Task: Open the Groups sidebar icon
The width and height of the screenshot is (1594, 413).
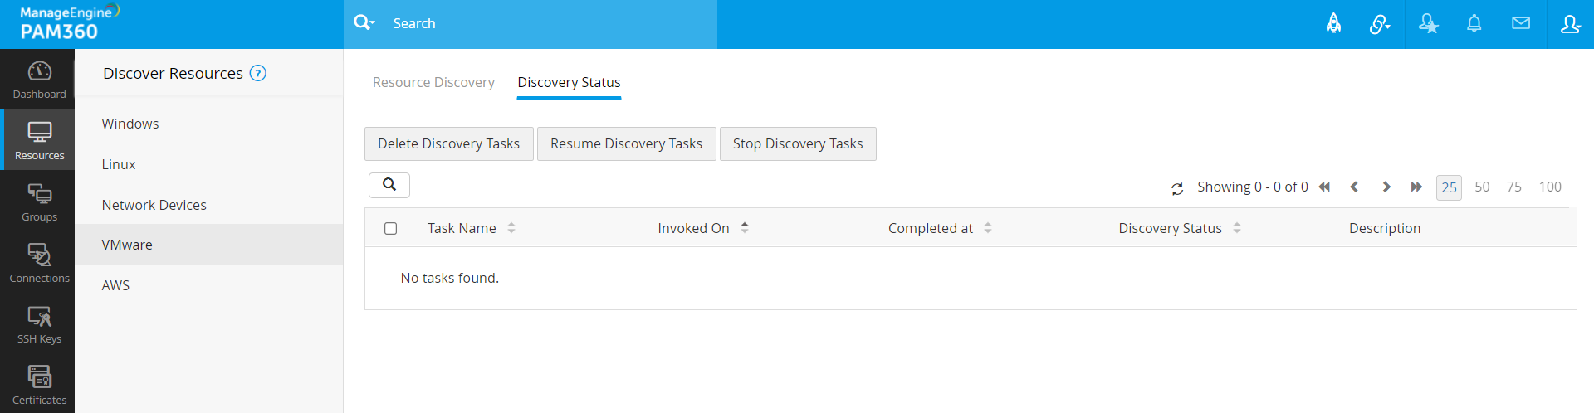Action: 39,202
